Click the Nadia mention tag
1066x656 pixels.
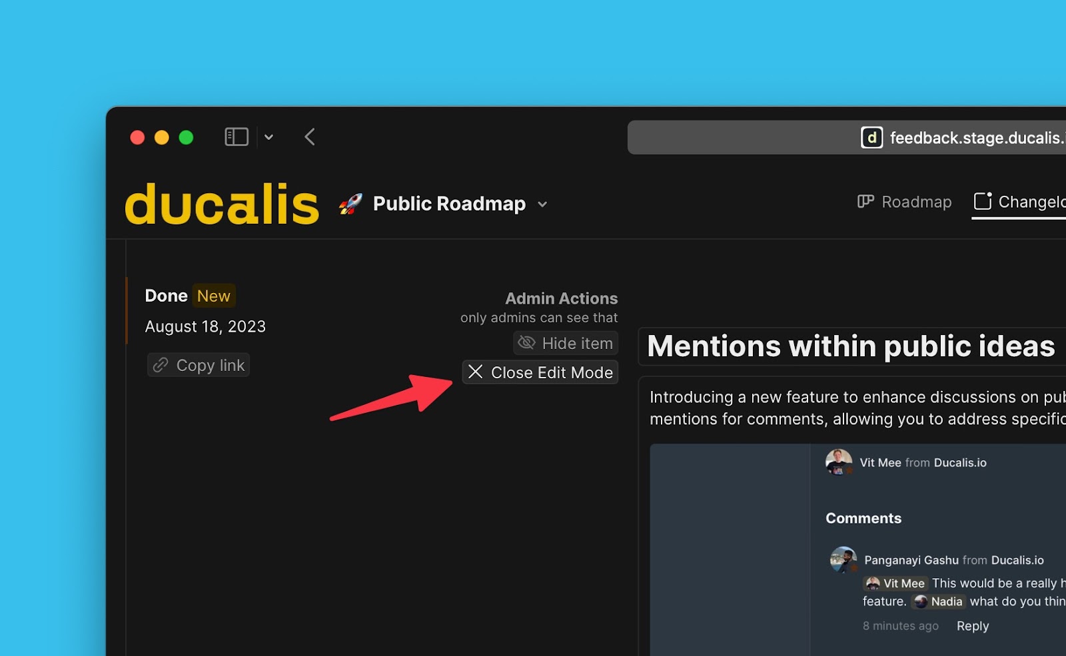(x=939, y=601)
